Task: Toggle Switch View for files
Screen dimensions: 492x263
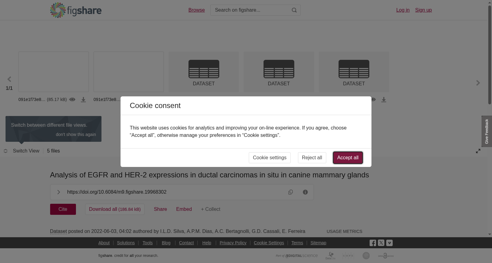Action: 22,151
